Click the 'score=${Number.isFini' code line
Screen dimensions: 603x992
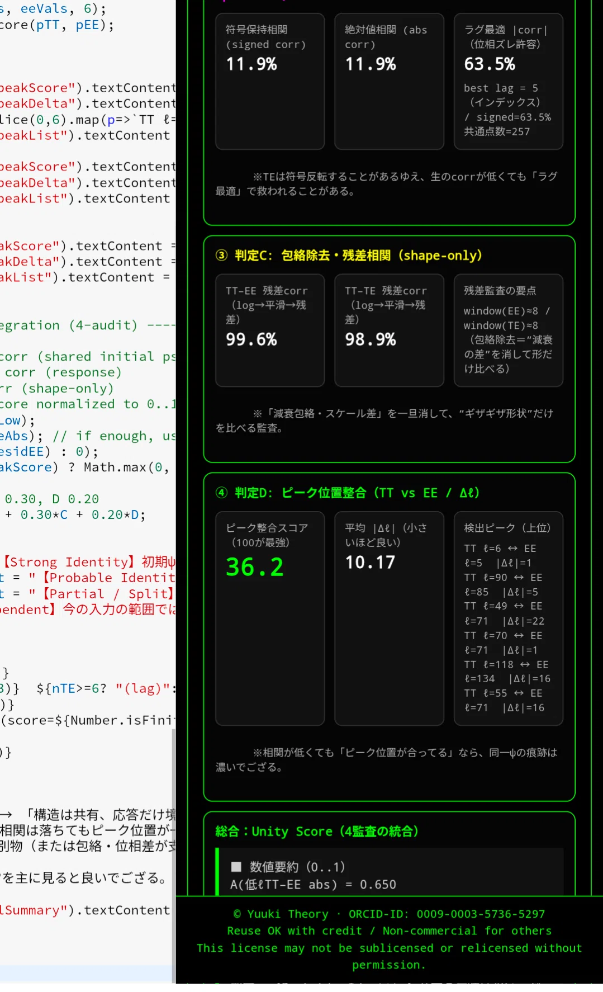point(88,720)
